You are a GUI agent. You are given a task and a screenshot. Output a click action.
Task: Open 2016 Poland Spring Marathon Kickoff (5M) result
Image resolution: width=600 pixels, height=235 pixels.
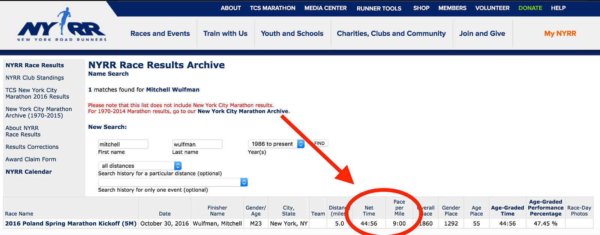point(71,223)
